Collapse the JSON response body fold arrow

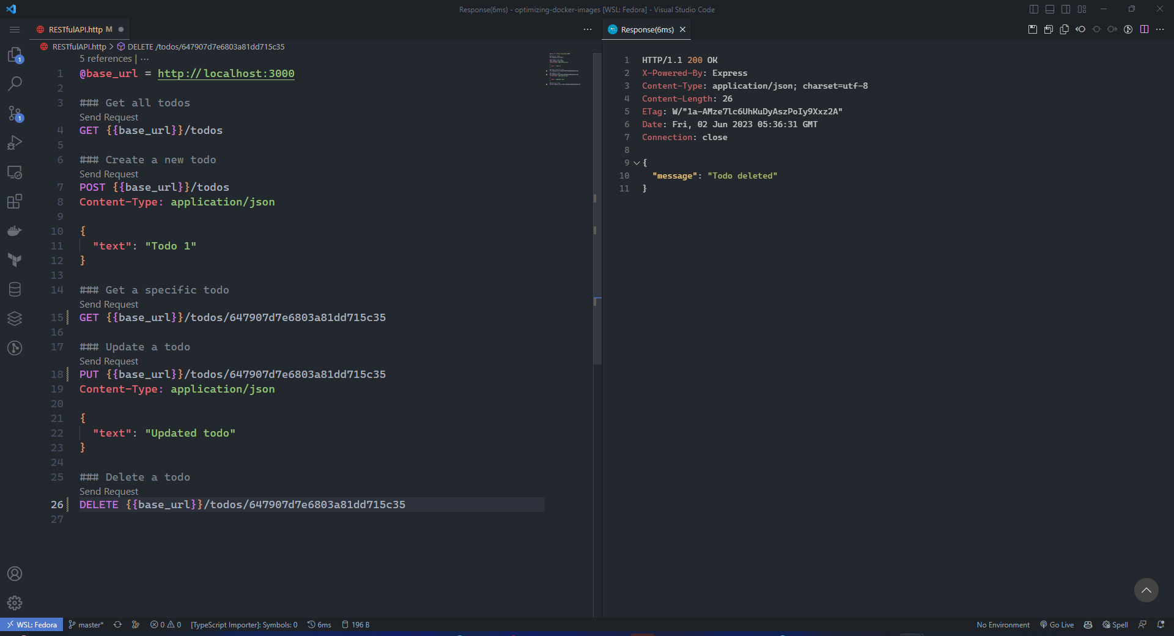(637, 163)
